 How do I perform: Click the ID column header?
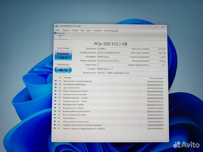(60, 78)
